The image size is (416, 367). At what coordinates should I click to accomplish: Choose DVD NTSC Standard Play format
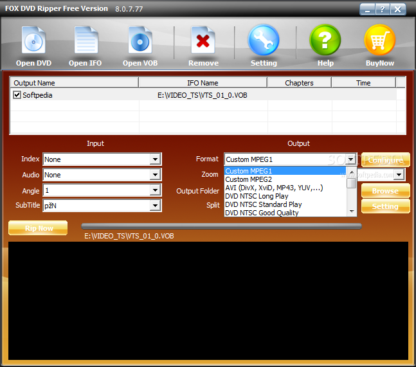click(x=285, y=204)
